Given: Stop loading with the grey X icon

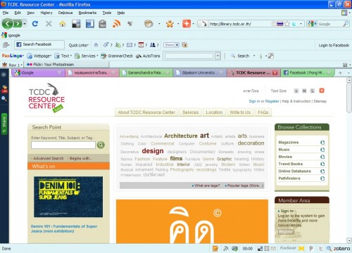Looking at the screenshot, I should pyautogui.click(x=49, y=24).
